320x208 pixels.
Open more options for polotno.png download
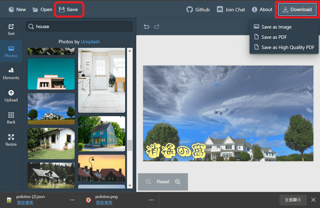[x=151, y=200]
